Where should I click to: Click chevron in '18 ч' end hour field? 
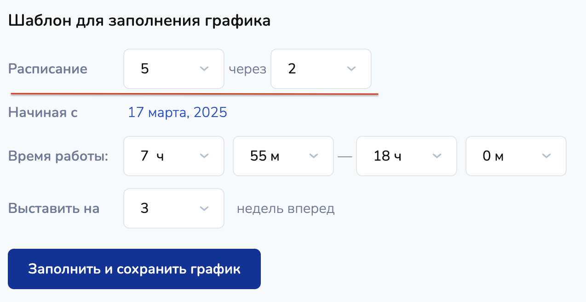(437, 156)
